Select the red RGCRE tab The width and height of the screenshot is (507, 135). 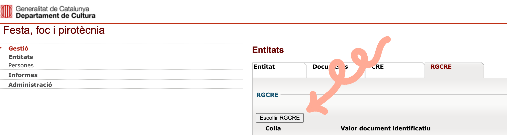click(x=441, y=67)
